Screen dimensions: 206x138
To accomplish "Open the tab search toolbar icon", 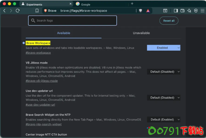I will coord(165,11).
